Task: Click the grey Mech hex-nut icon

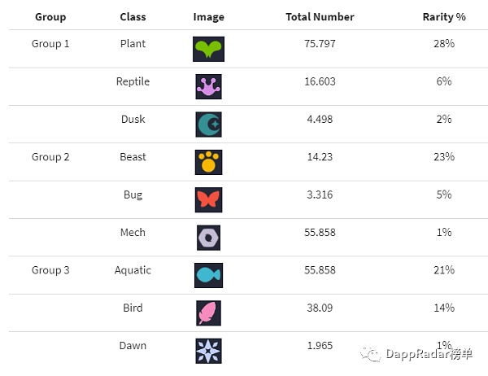Action: pyautogui.click(x=208, y=238)
